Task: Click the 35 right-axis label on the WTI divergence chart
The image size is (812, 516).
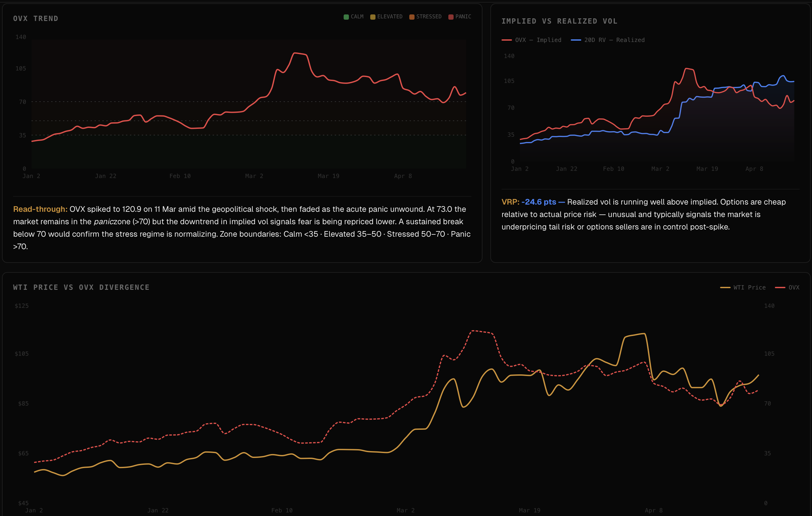Action: point(767,454)
